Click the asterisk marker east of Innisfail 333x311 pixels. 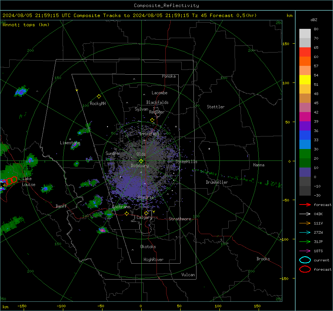pos(176,127)
